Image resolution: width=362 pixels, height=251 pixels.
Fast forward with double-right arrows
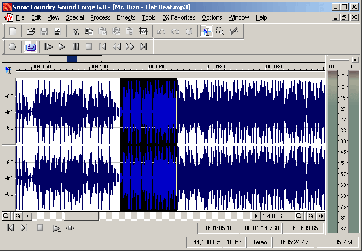tap(129, 47)
